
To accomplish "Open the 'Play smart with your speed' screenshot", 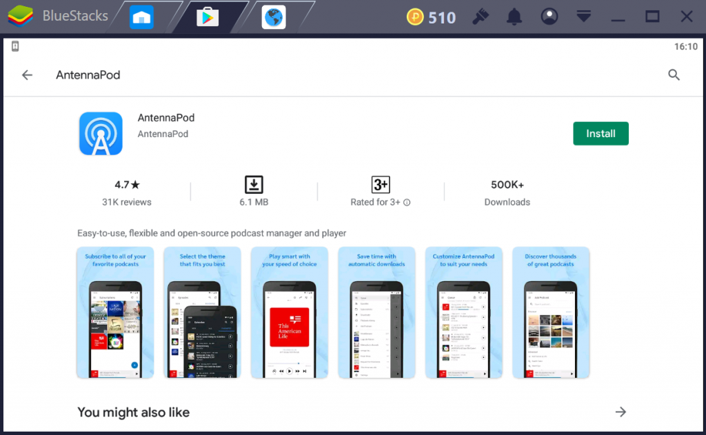I will click(290, 312).
